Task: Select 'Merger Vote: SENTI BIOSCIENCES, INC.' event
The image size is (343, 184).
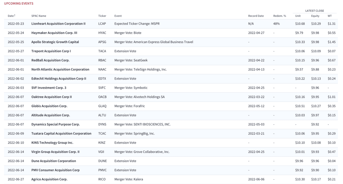Action: (x=142, y=124)
